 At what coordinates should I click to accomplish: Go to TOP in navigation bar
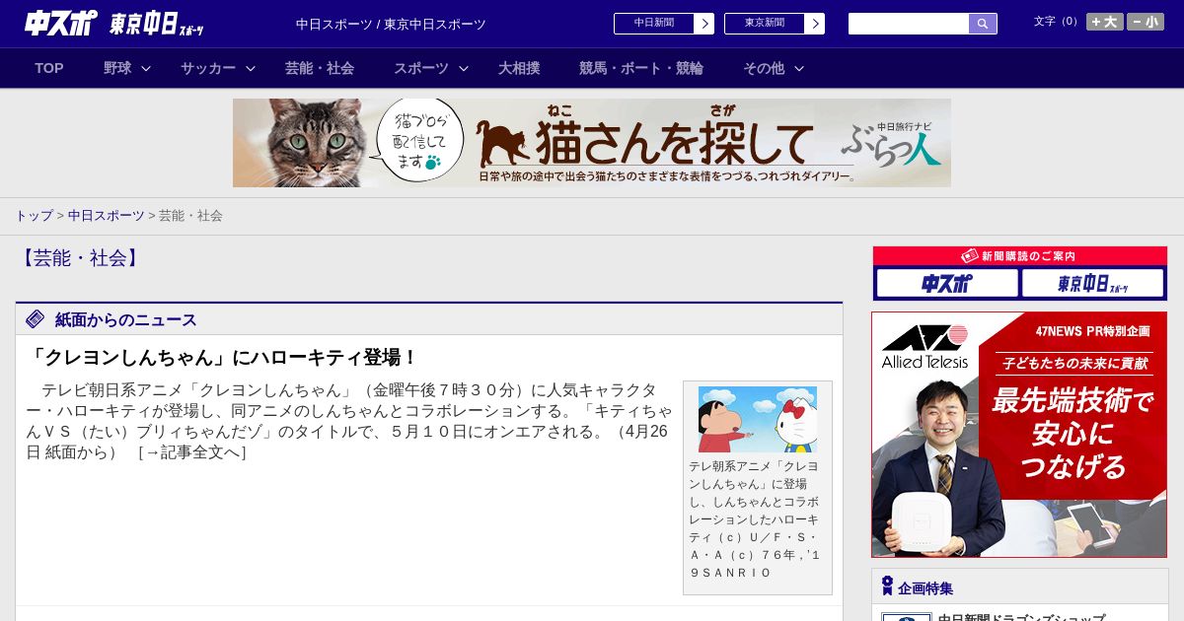pos(49,68)
